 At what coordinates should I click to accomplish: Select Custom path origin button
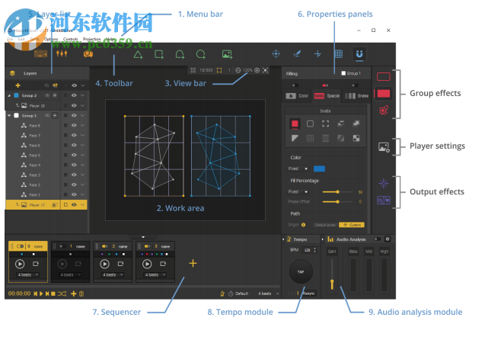(352, 225)
